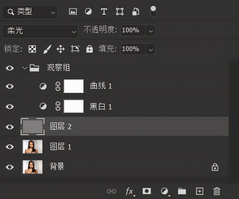The width and height of the screenshot is (239, 199).
Task: Select the 观察组 group name
Action: coord(59,67)
